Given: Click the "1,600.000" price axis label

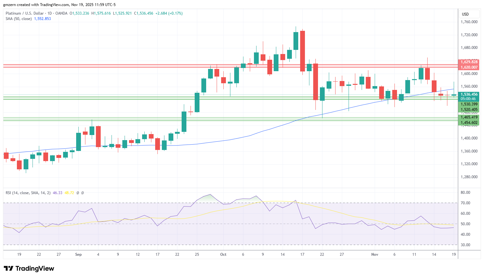Looking at the screenshot, I should coord(469,74).
